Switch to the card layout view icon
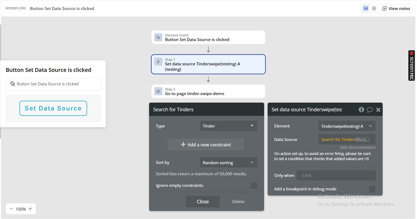Screen dimensions: 417x219 click(366, 8)
